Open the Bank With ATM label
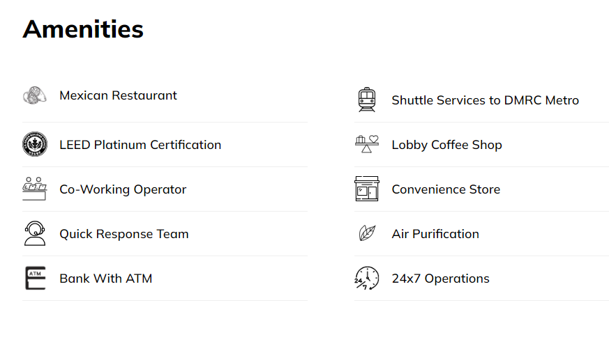The height and width of the screenshot is (337, 609). pos(105,279)
